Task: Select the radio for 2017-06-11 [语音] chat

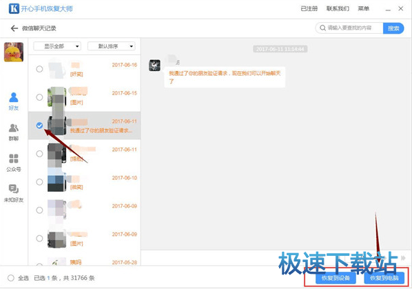Action: click(x=39, y=154)
